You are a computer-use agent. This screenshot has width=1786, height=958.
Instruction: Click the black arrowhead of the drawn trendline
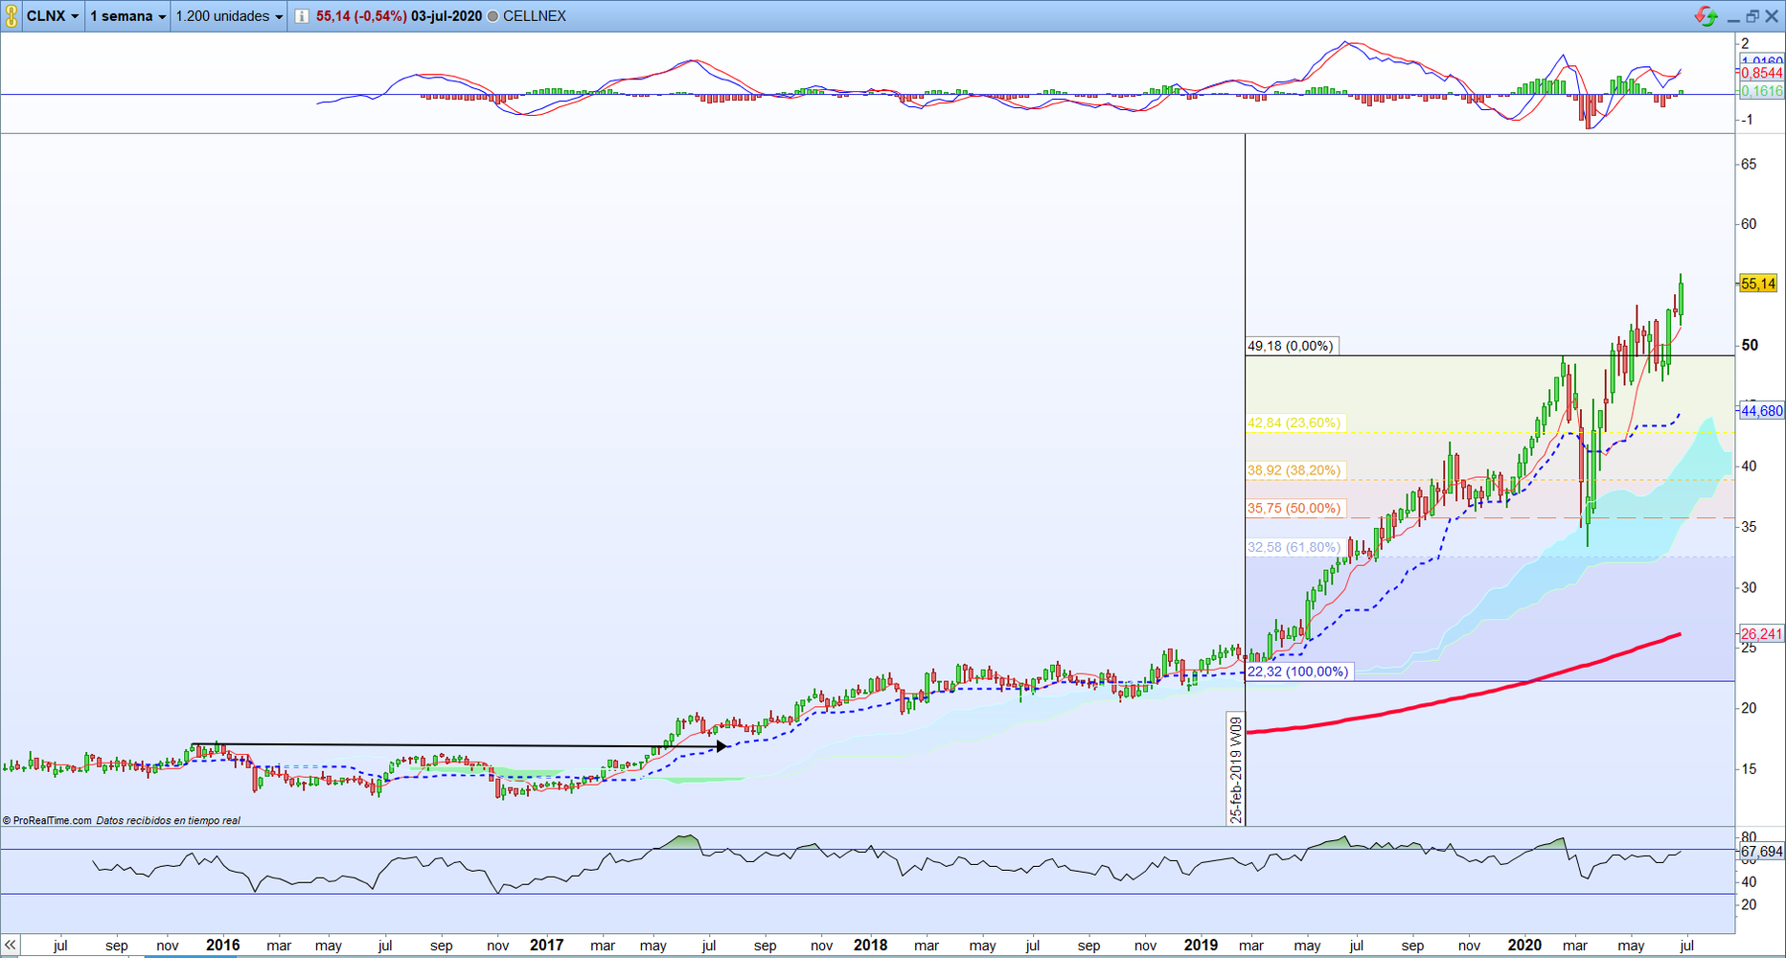click(x=722, y=746)
